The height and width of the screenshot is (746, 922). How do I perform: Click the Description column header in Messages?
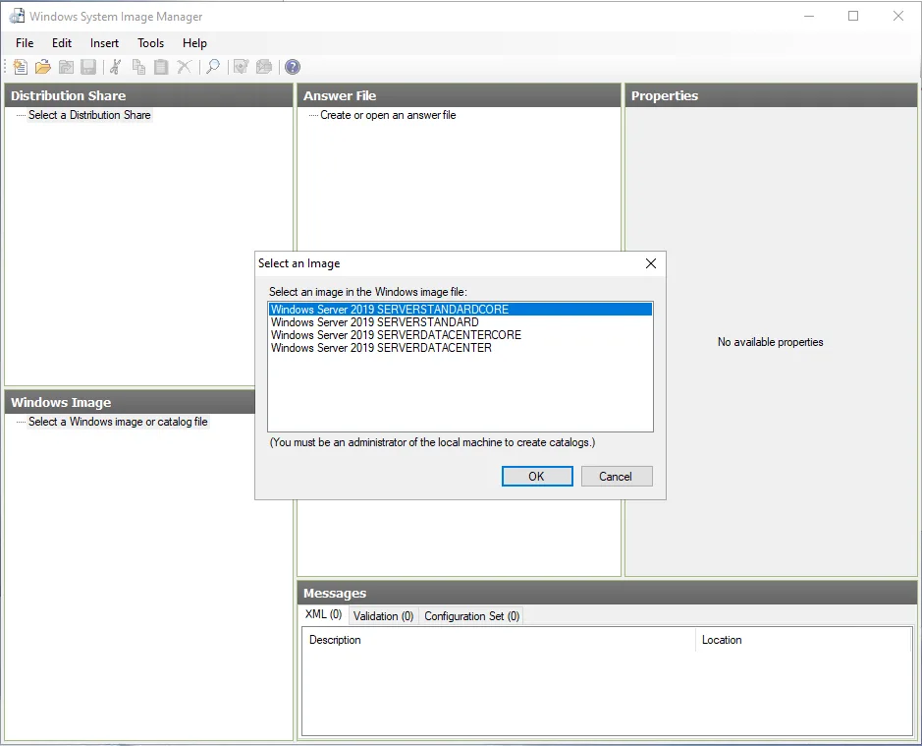point(499,640)
